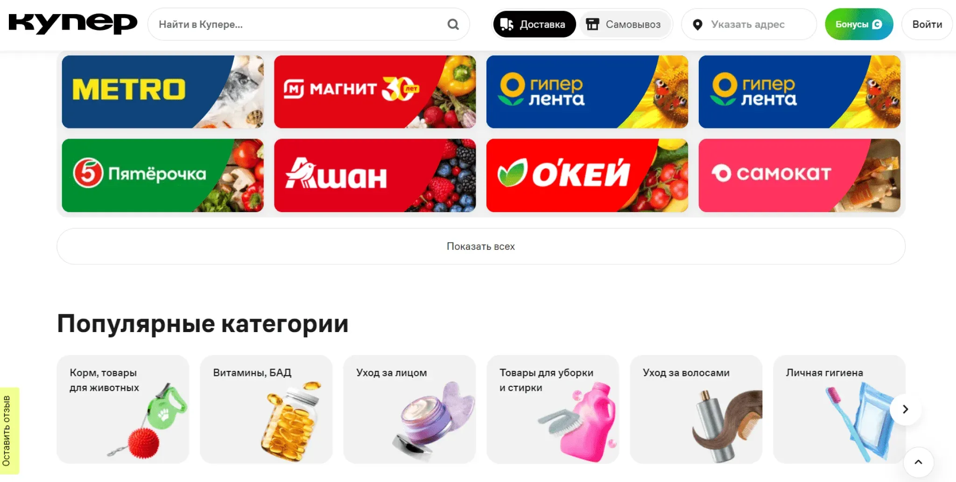Show next popular categories with arrow
This screenshot has width=956, height=482.
[905, 409]
